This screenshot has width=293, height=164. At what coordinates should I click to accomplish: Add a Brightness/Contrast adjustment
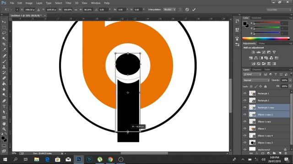(253, 52)
